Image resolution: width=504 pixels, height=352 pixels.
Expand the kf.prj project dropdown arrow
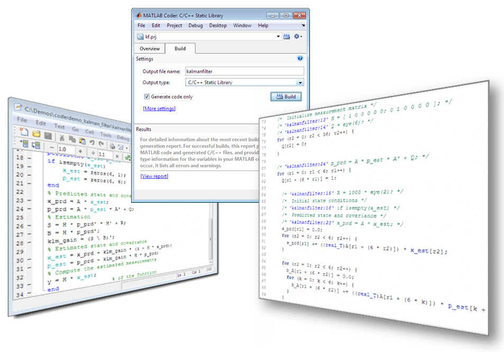(278, 37)
